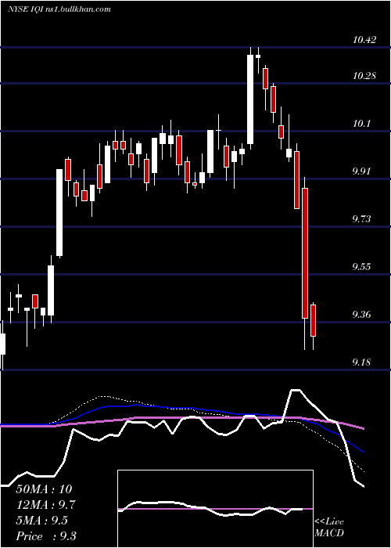
Task: Select the 9.73 price axis label
Action: [362, 219]
